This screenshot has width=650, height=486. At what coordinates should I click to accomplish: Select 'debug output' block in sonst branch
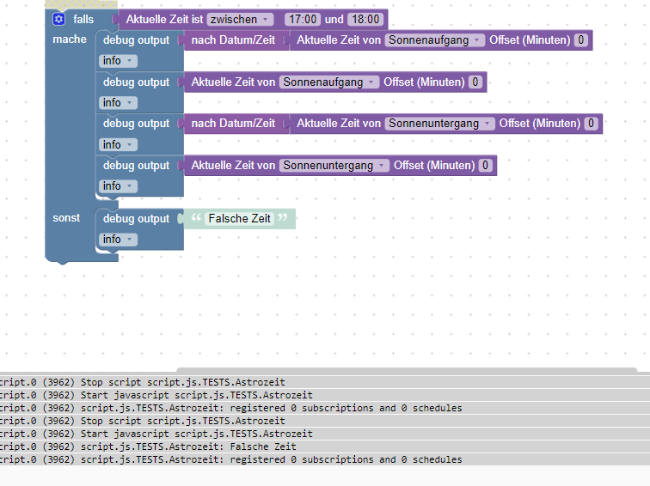pos(136,219)
